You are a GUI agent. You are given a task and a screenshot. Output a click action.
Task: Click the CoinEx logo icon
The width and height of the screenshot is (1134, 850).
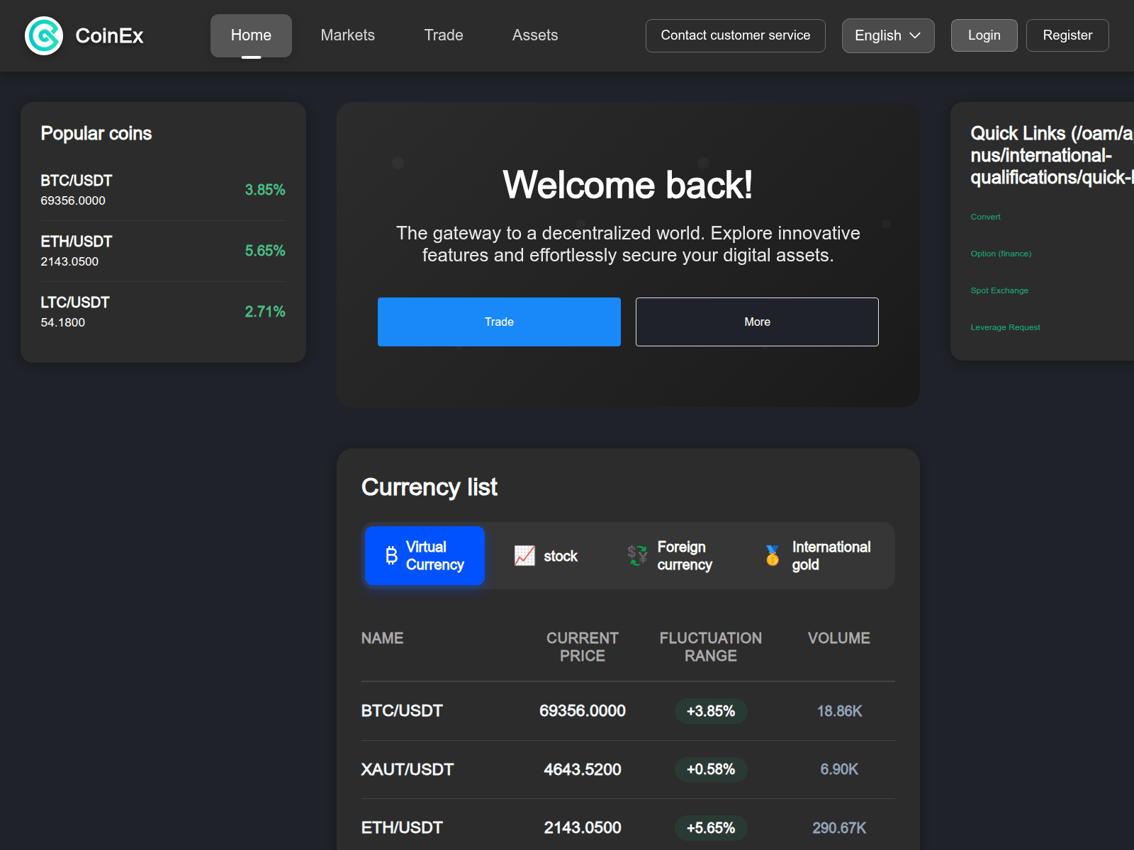point(43,35)
